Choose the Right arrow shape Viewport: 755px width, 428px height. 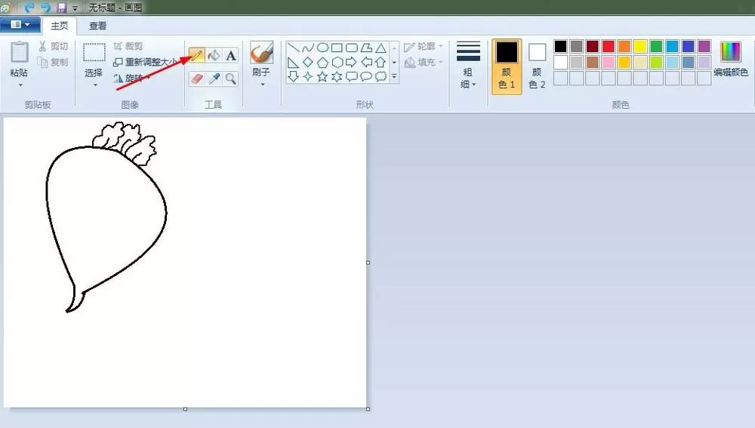tap(352, 62)
